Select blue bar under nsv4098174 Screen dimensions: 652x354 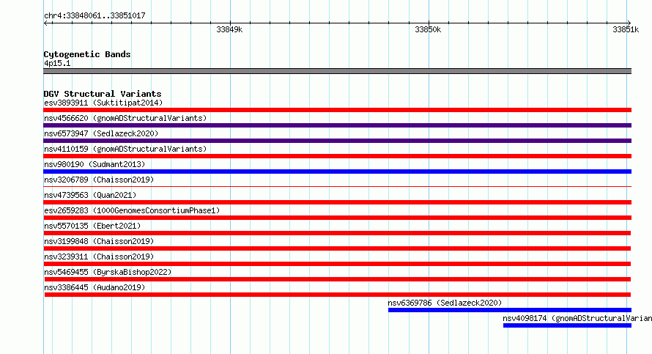tap(567, 325)
